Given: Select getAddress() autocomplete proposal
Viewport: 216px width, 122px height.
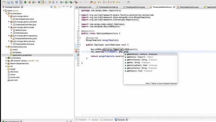Looking at the screenshot, I should click(151, 54).
